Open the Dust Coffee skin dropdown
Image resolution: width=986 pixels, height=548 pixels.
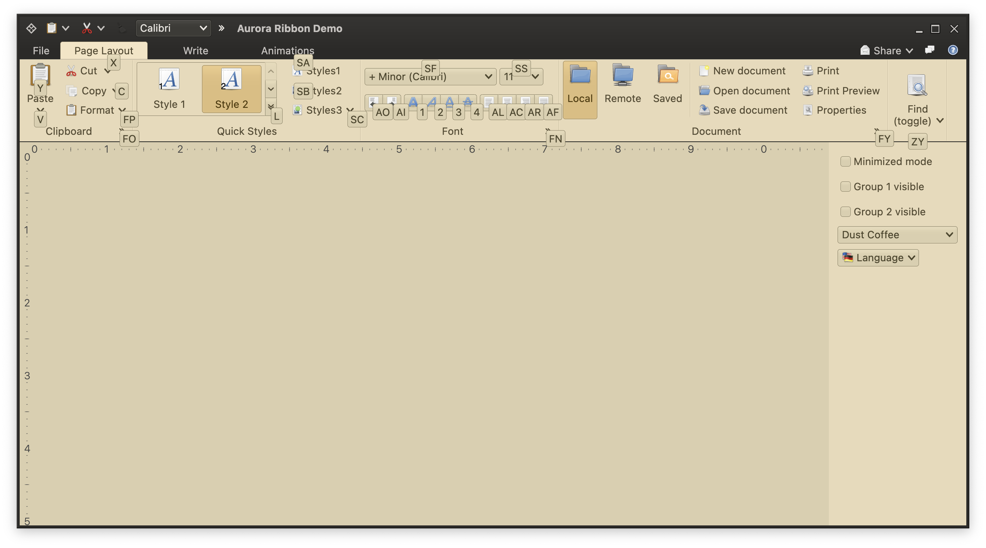click(x=897, y=235)
